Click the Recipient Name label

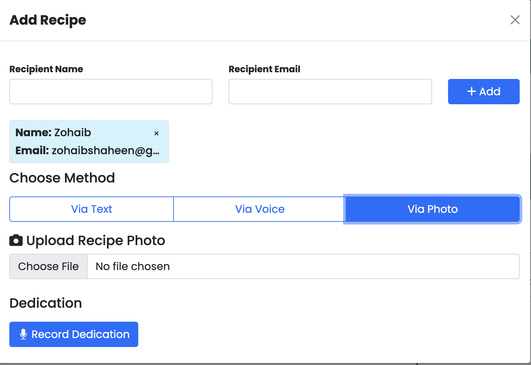pyautogui.click(x=46, y=69)
